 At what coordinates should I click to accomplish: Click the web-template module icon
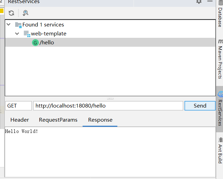click(x=27, y=34)
